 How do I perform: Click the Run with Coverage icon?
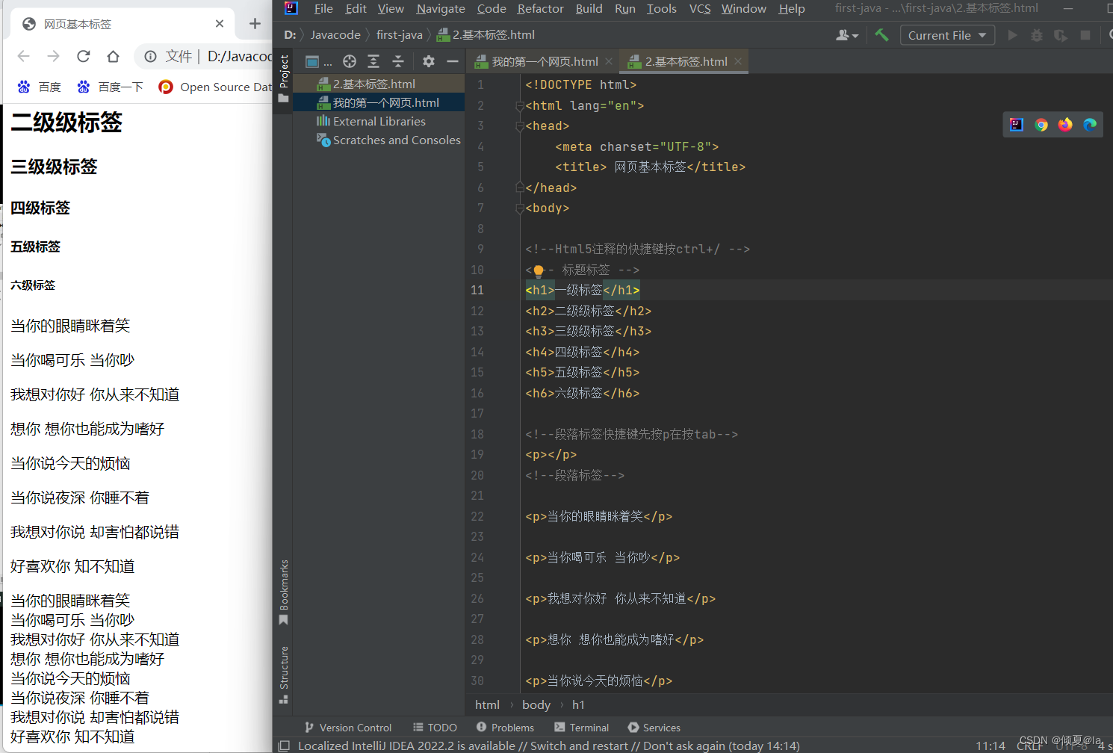[1061, 35]
